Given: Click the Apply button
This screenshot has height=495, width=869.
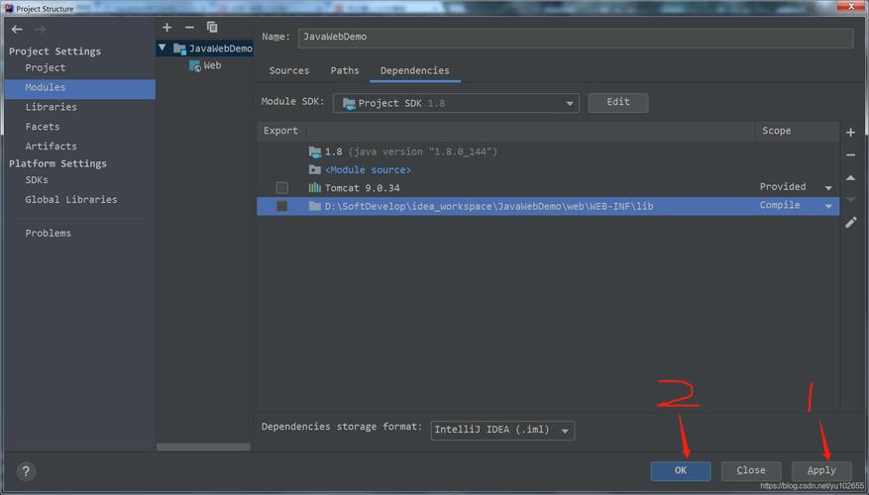Looking at the screenshot, I should (x=821, y=470).
